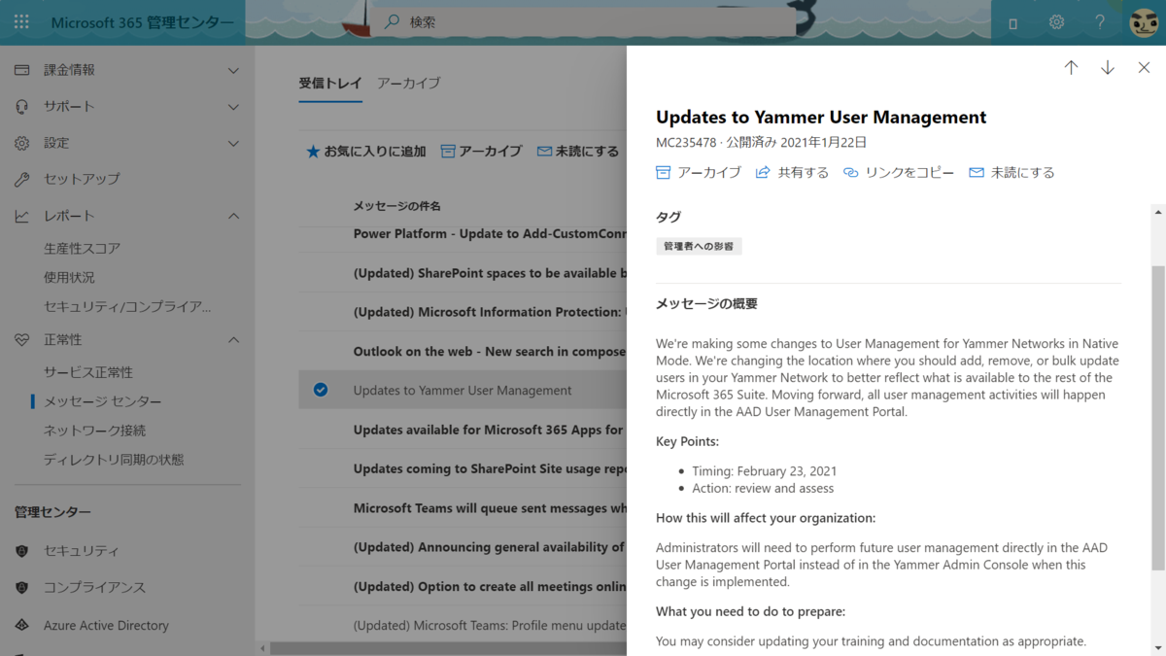The image size is (1166, 656).
Task: Click the Azure Active Directory diamond icon
Action: 21,626
